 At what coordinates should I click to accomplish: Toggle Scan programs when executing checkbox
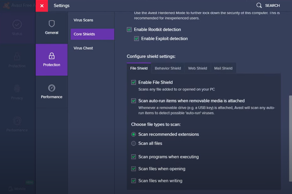pos(133,157)
